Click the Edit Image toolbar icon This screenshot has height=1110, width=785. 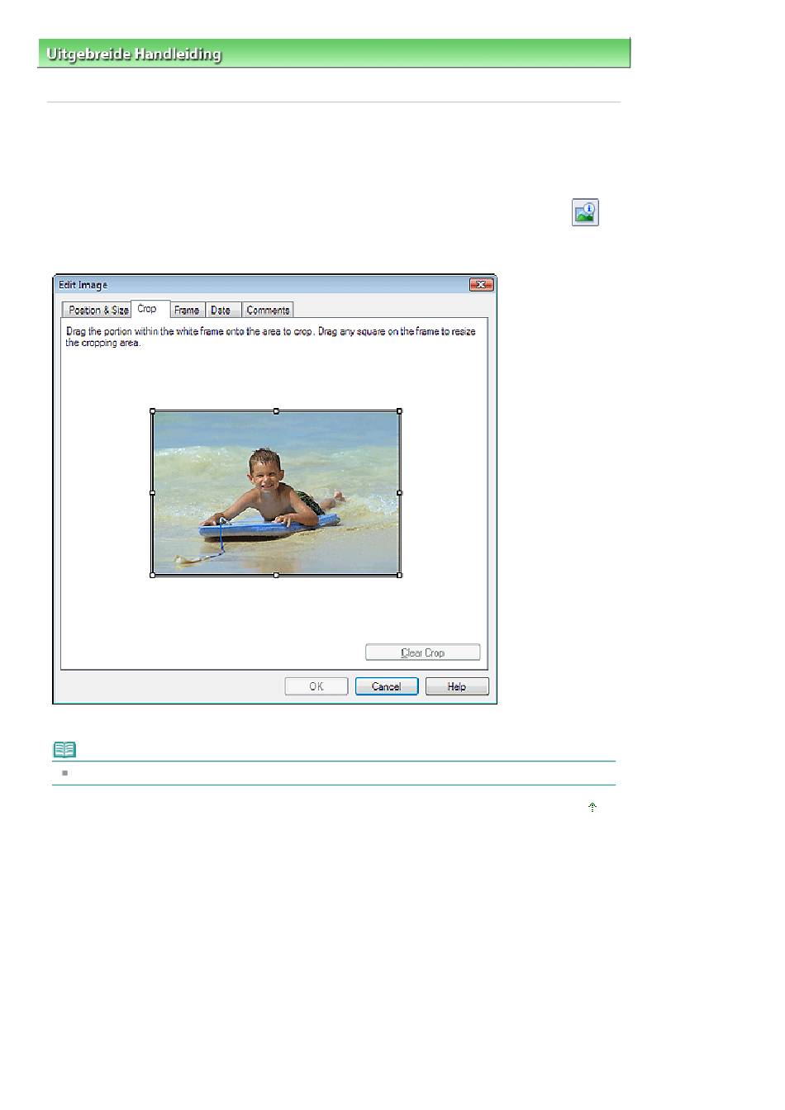click(x=585, y=212)
